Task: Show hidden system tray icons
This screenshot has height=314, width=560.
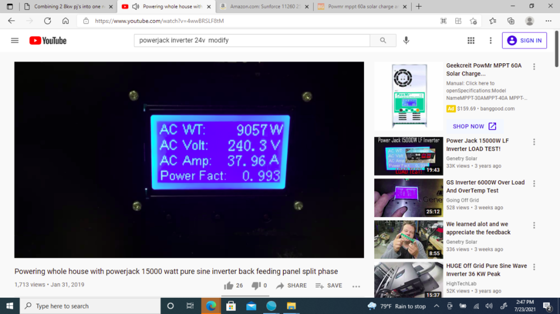Action: 436,306
